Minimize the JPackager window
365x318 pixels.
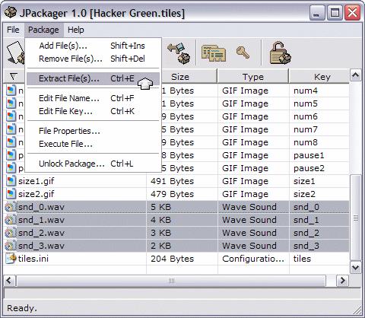click(x=316, y=12)
